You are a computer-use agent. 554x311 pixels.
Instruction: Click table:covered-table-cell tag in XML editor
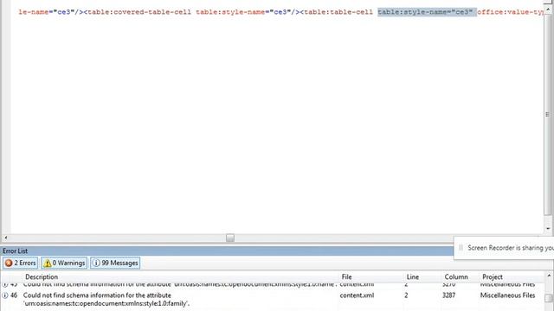tap(139, 12)
